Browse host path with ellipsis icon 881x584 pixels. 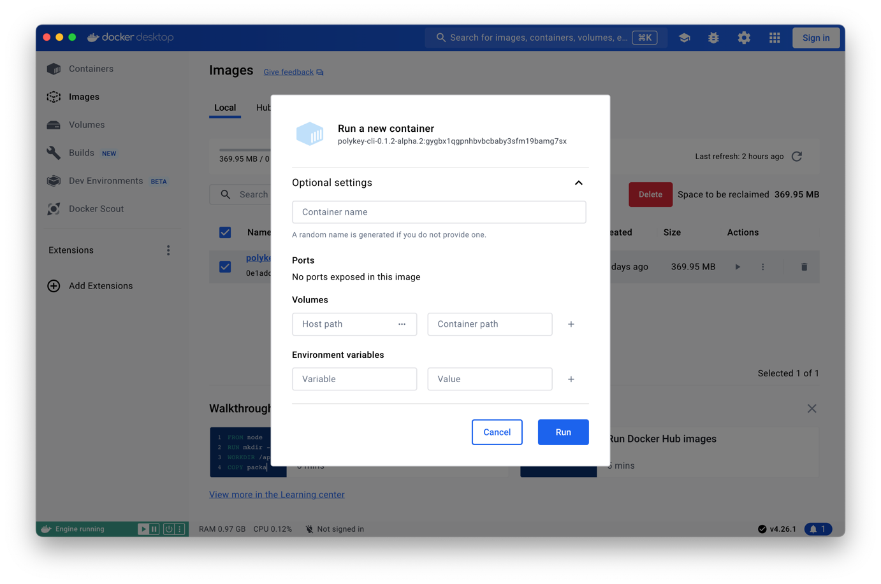(402, 324)
